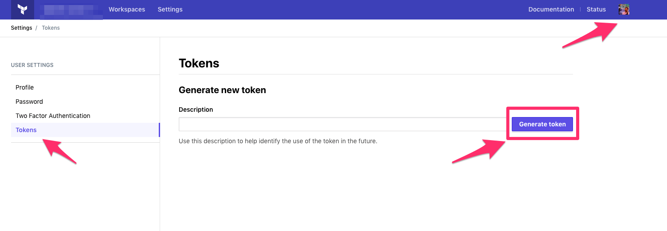Open Two Factor Authentication settings
Viewport: 667px width, 231px height.
pos(53,116)
